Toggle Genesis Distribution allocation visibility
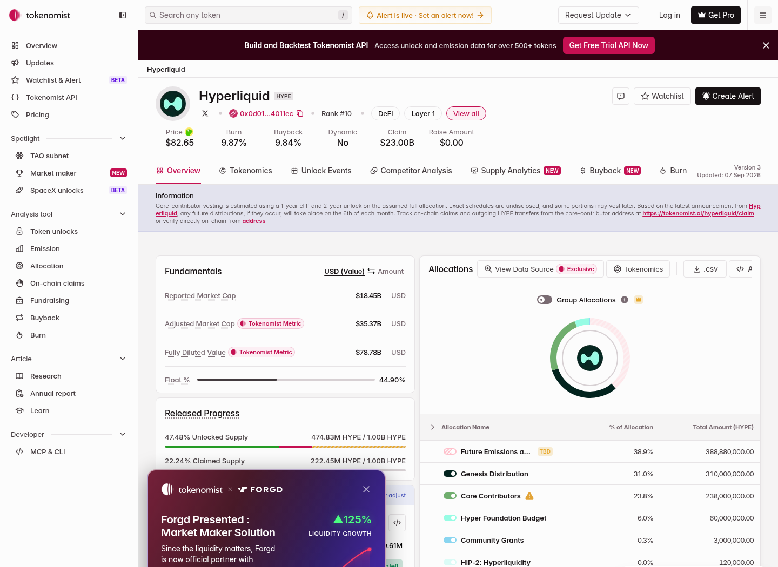The width and height of the screenshot is (778, 567). pos(450,474)
